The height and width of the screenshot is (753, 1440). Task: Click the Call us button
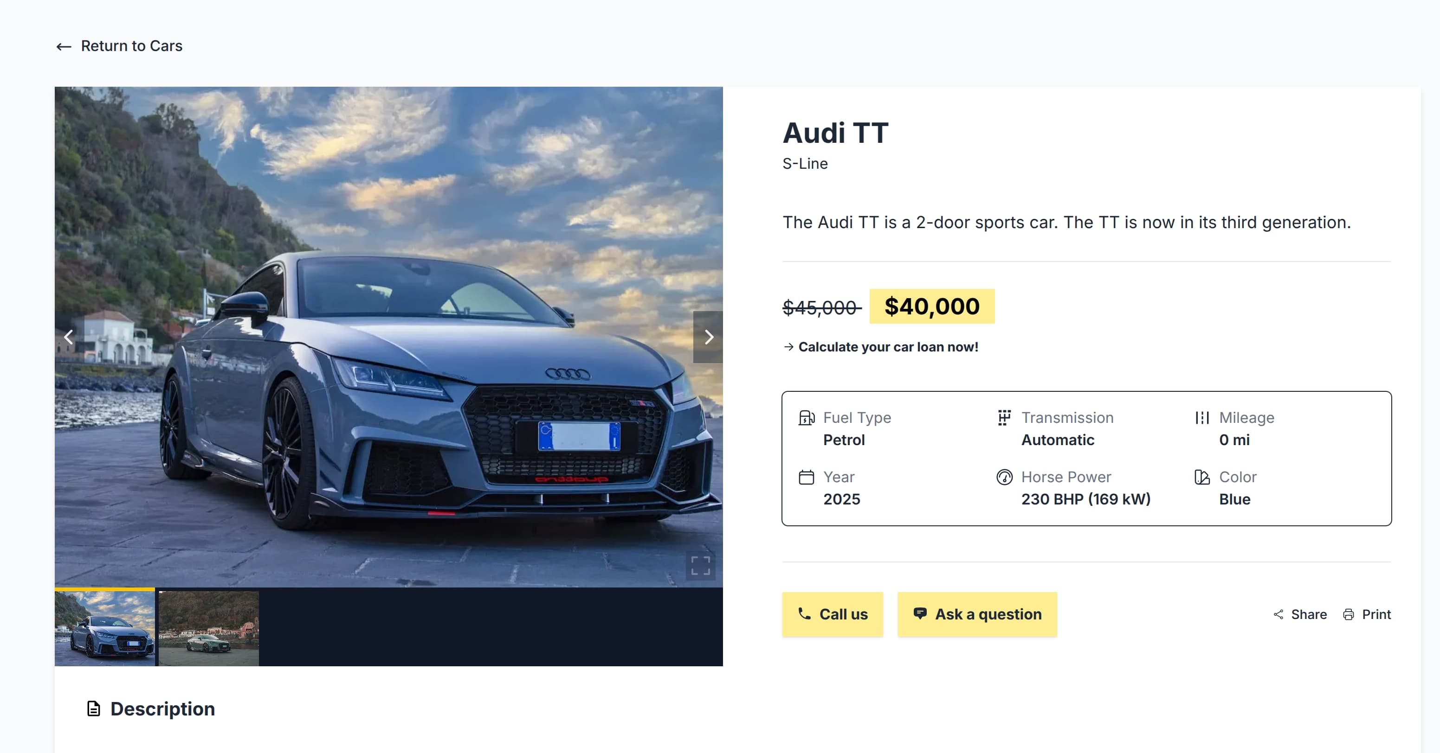833,614
